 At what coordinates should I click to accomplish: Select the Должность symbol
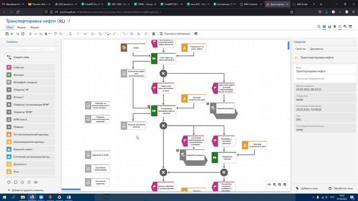point(30,164)
